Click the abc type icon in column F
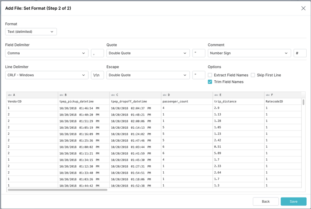Image resolution: width=311 pixels, height=209 pixels. pos(268,95)
